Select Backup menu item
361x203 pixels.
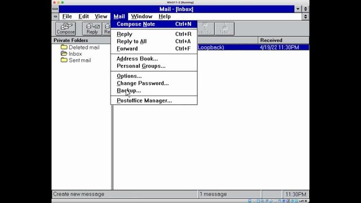click(154, 91)
